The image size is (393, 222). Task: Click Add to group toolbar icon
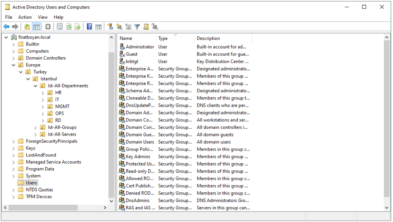(x=155, y=27)
